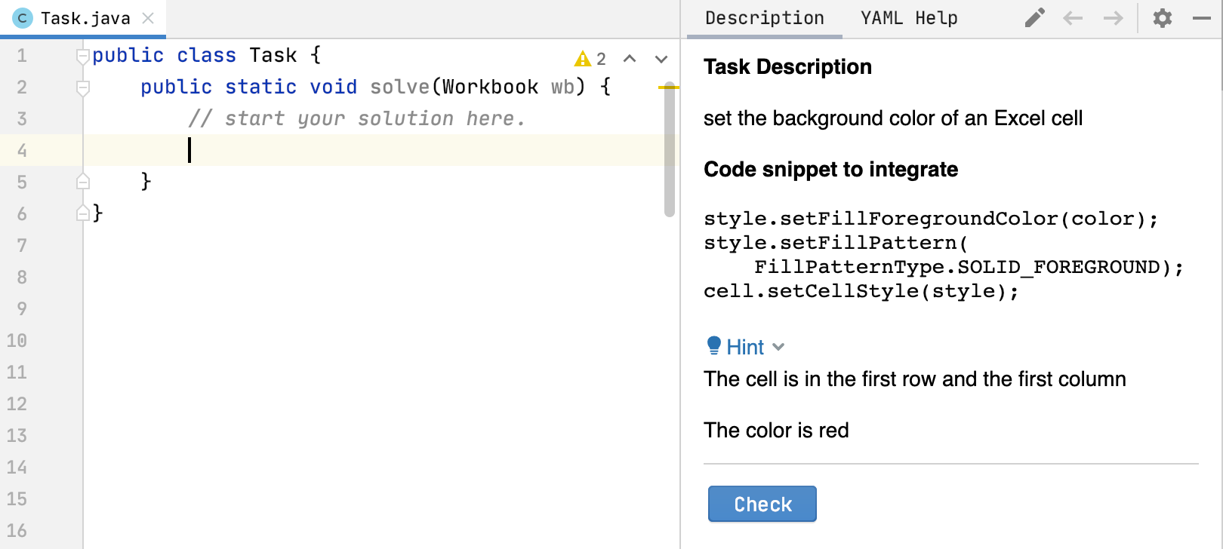Image resolution: width=1223 pixels, height=549 pixels.
Task: Switch to the YAML Help tab
Action: click(909, 18)
